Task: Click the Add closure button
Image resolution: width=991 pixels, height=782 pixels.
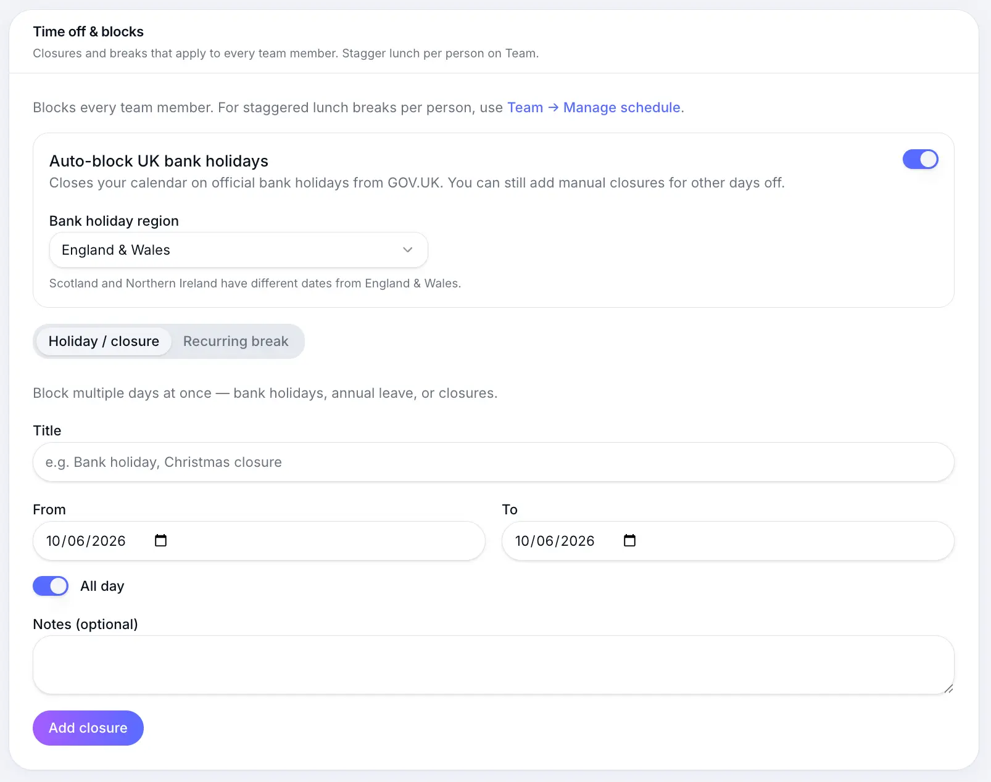Action: pos(88,728)
